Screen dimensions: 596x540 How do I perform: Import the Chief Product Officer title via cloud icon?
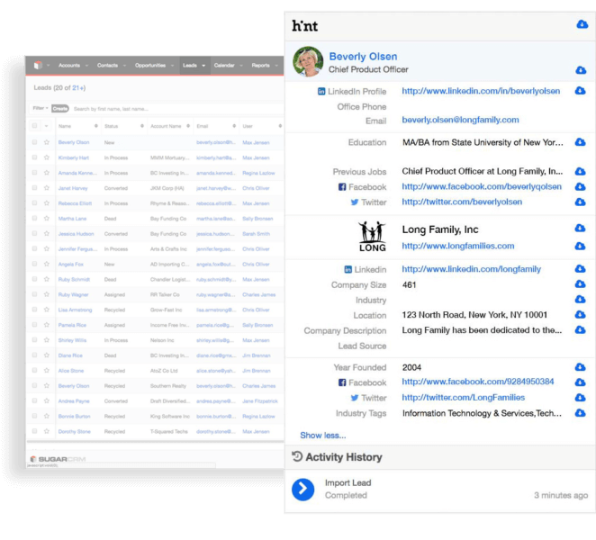(x=581, y=70)
